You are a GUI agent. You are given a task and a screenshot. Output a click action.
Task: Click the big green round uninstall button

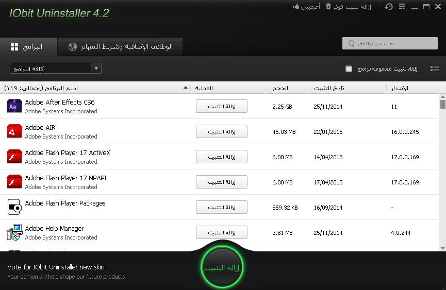pos(222,267)
